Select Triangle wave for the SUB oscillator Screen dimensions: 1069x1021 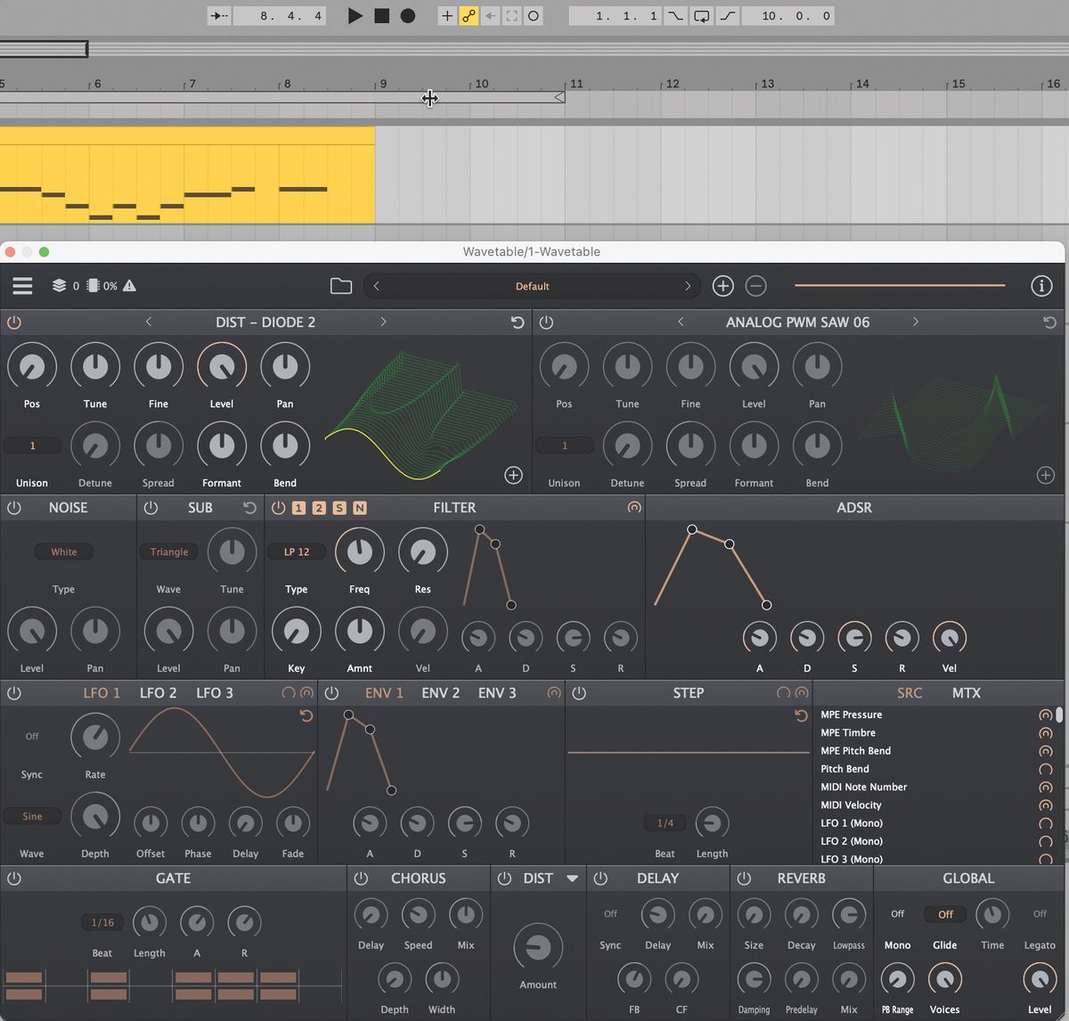tap(168, 551)
